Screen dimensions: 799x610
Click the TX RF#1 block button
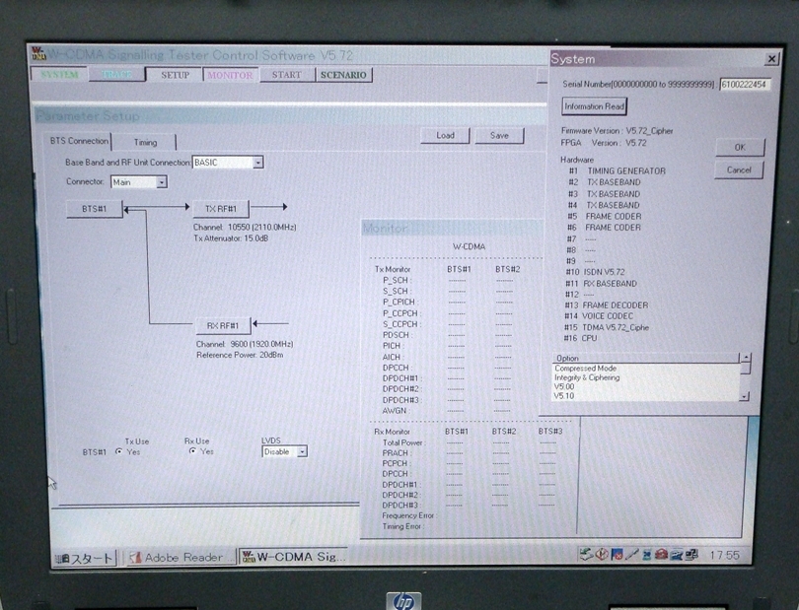coord(221,209)
